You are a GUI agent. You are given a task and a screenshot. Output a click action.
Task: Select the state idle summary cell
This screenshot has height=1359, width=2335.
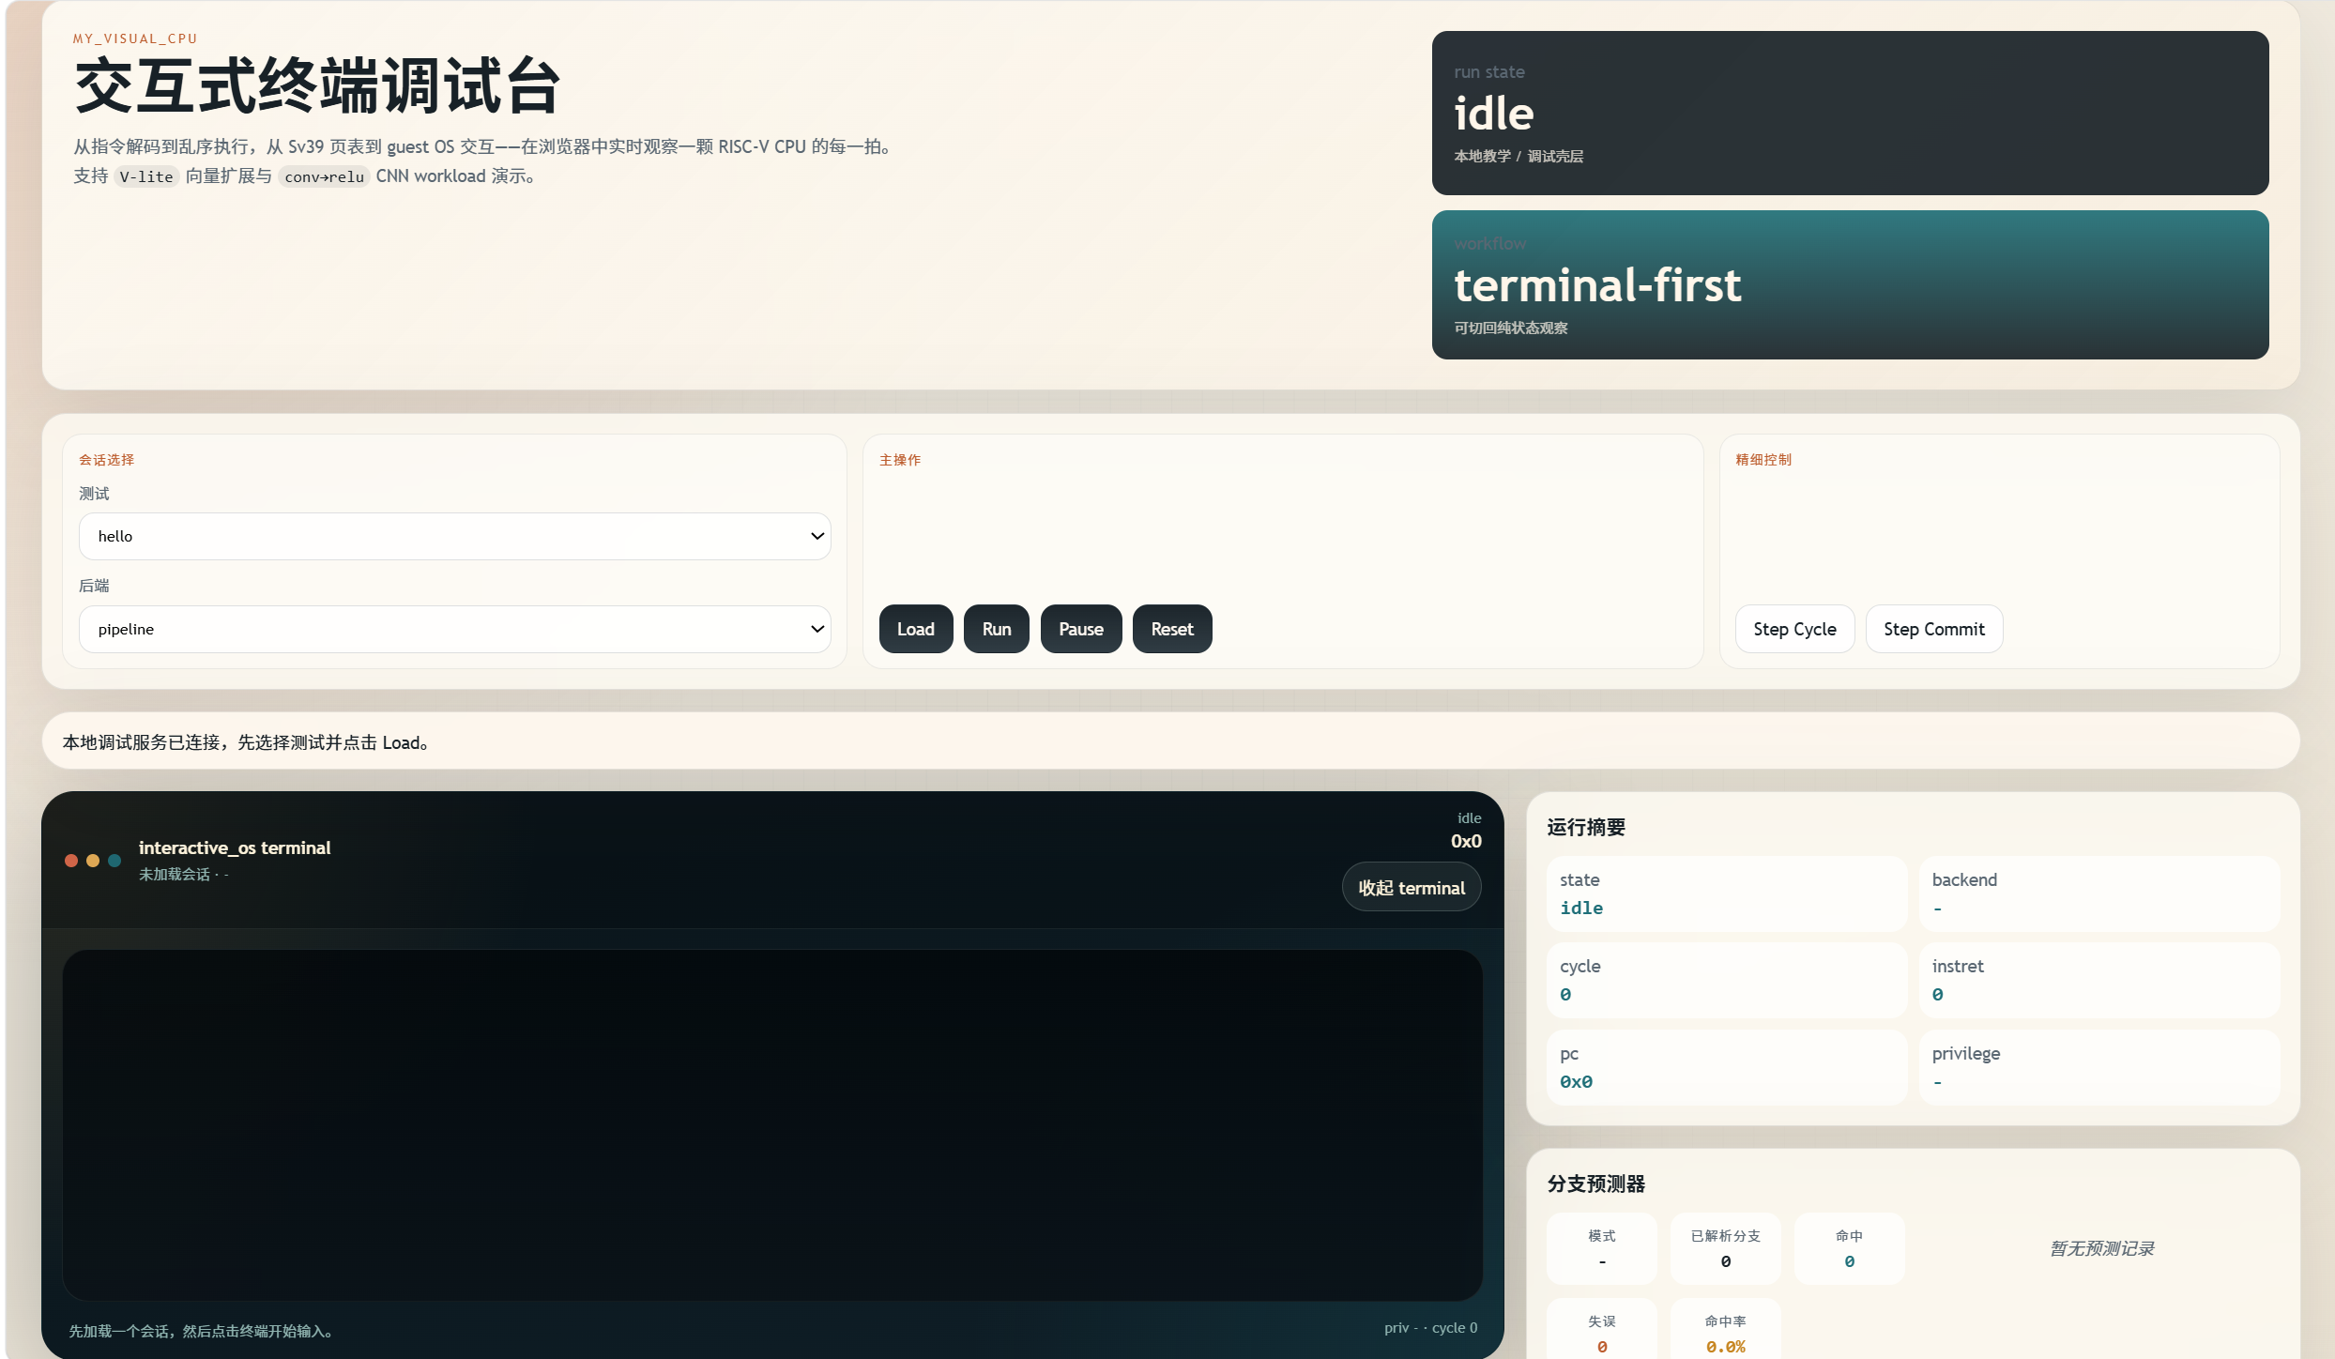coord(1727,893)
